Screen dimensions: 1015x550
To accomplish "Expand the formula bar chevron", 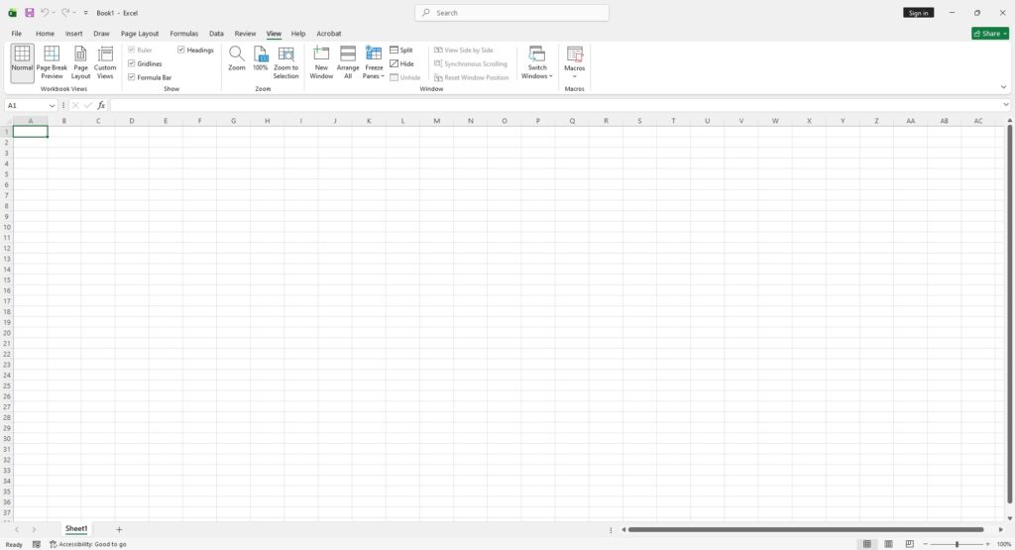I will pyautogui.click(x=1005, y=105).
